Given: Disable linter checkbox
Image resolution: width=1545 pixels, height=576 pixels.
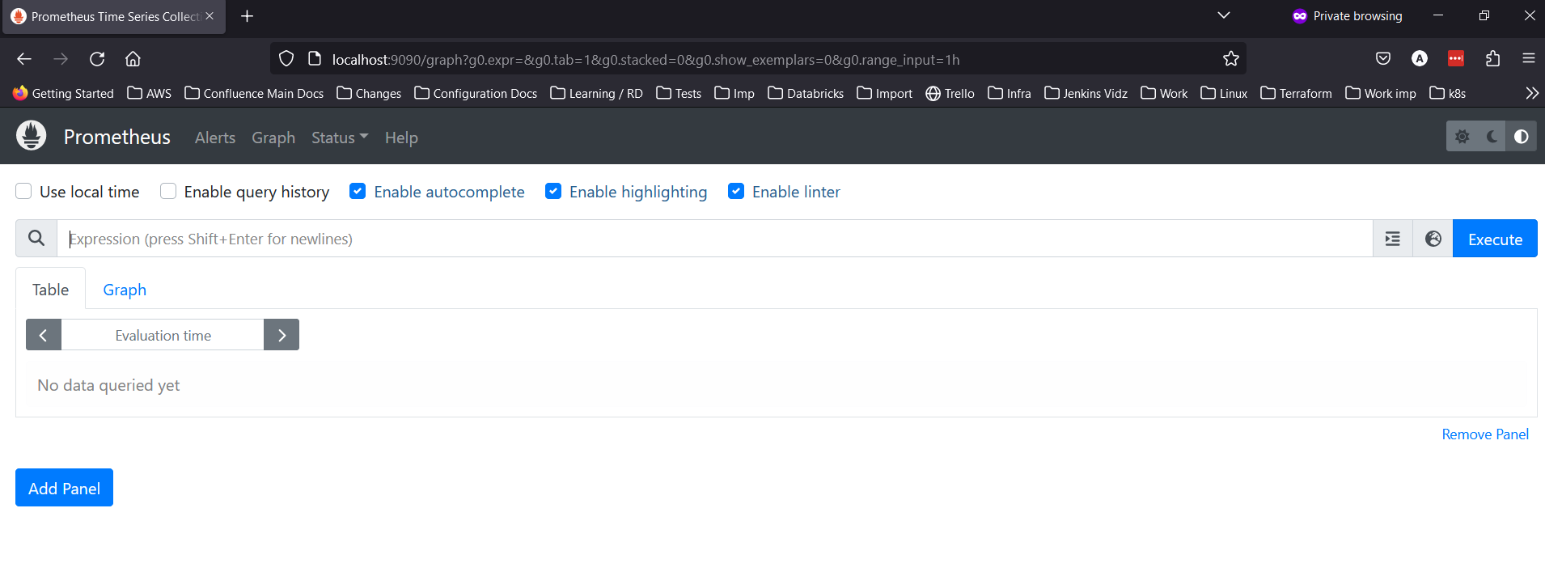Looking at the screenshot, I should pyautogui.click(x=736, y=191).
